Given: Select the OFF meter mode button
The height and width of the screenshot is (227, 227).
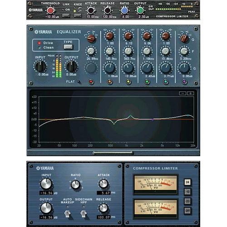Looking at the screenshot, I should click(x=188, y=211).
